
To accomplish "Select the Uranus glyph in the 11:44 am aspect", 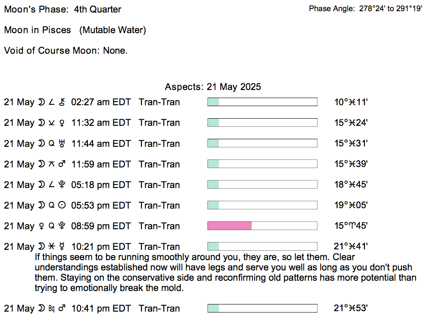I will (x=62, y=144).
